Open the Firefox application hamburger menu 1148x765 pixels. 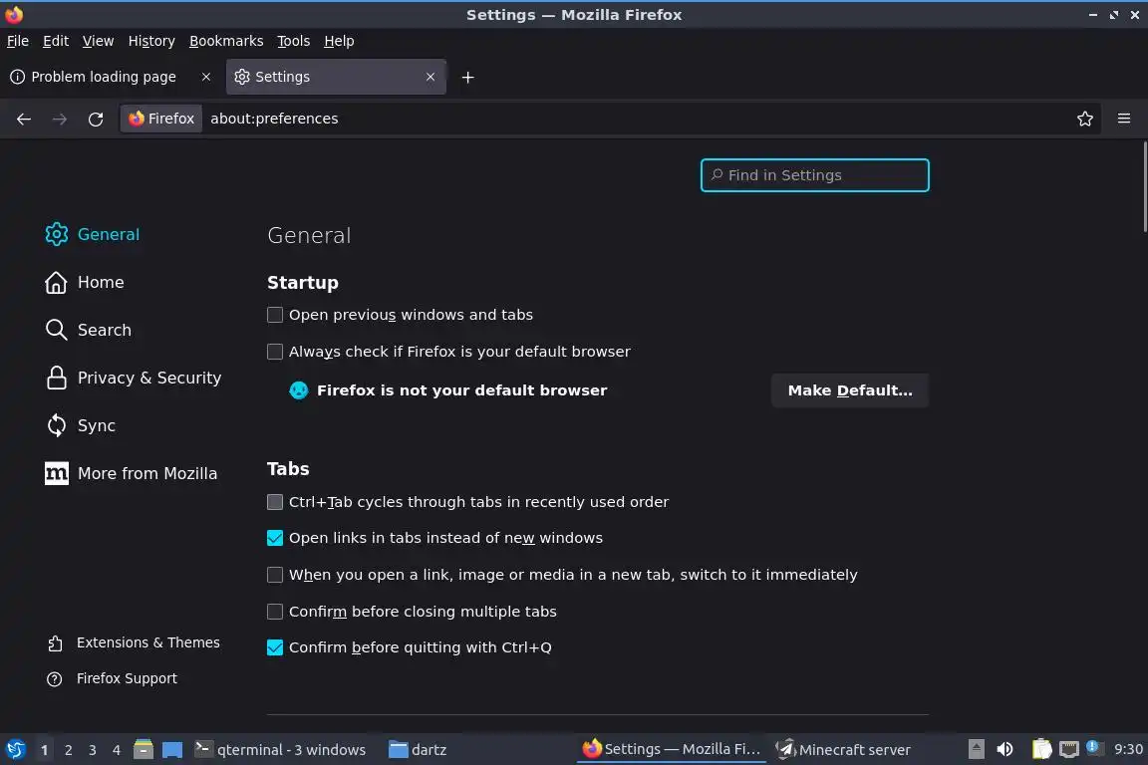1124,119
